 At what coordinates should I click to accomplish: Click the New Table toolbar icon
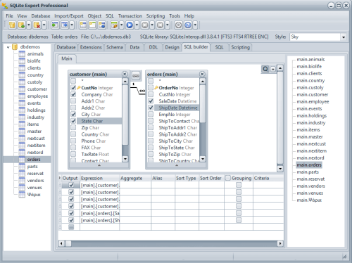(83, 25)
